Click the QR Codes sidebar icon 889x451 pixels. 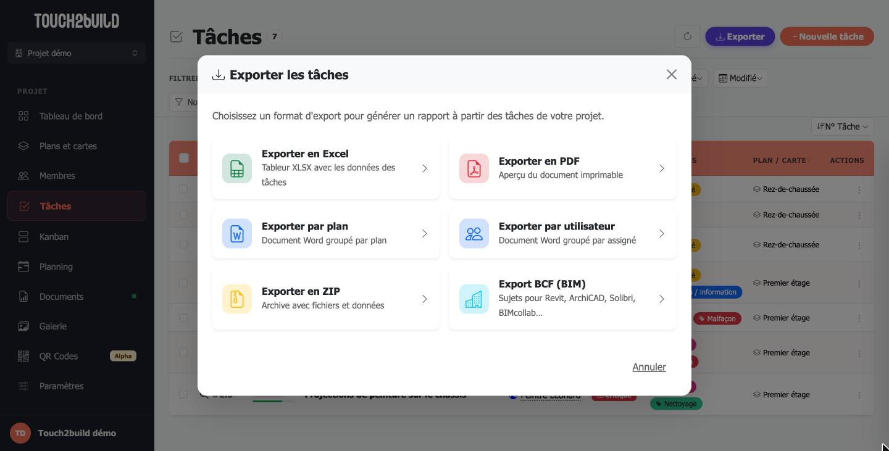click(23, 356)
